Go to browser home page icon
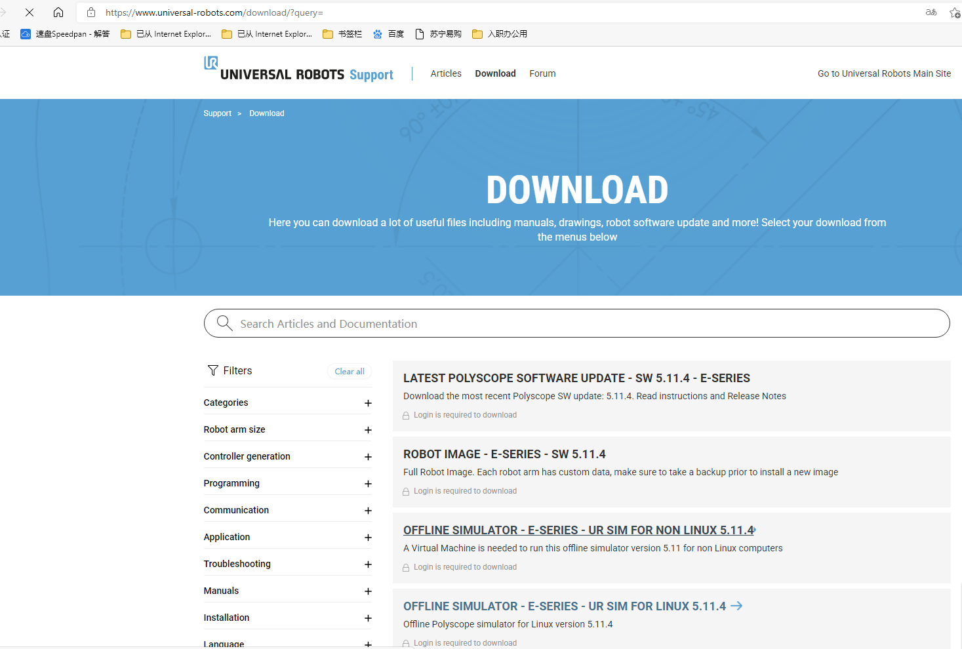This screenshot has width=962, height=649. 58,12
